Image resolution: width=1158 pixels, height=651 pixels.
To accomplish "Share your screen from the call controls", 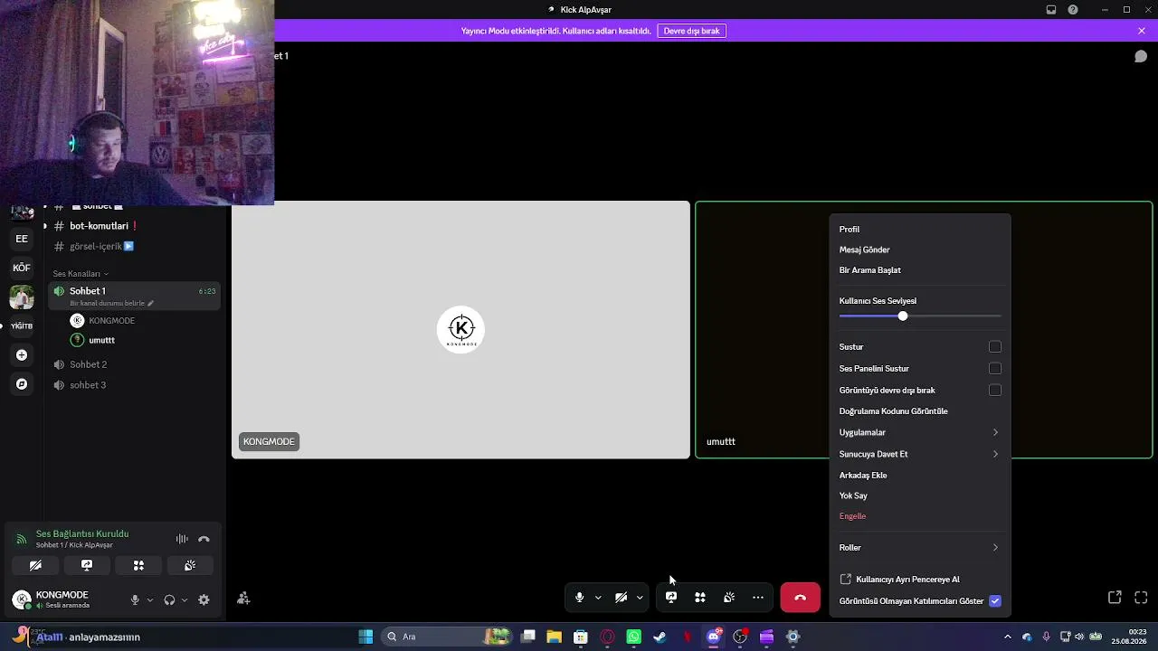I will point(671,598).
